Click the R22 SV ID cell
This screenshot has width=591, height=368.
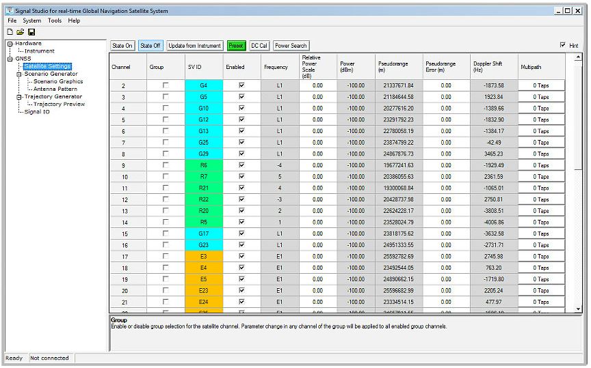pyautogui.click(x=204, y=199)
